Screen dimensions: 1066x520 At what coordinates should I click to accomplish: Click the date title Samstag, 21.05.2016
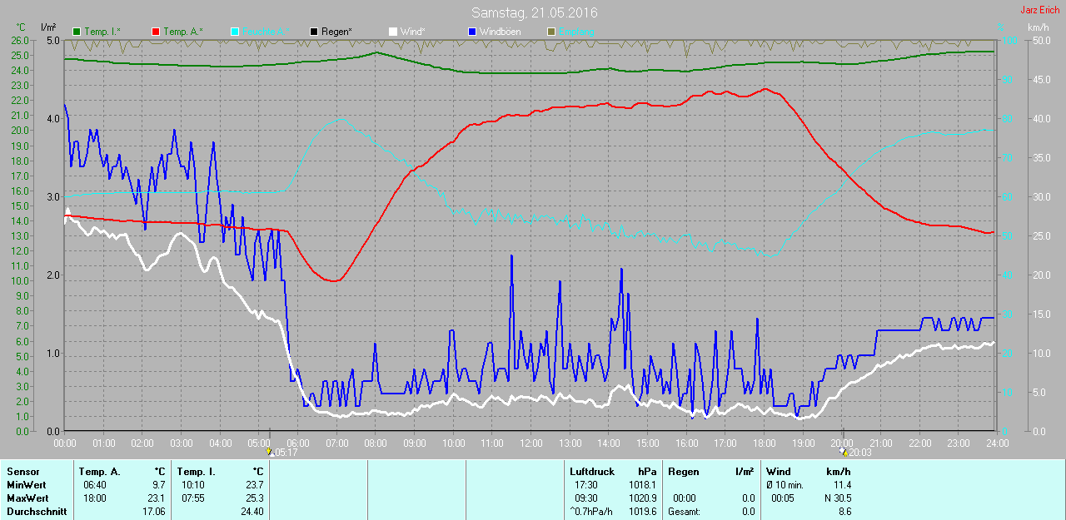[x=533, y=12]
